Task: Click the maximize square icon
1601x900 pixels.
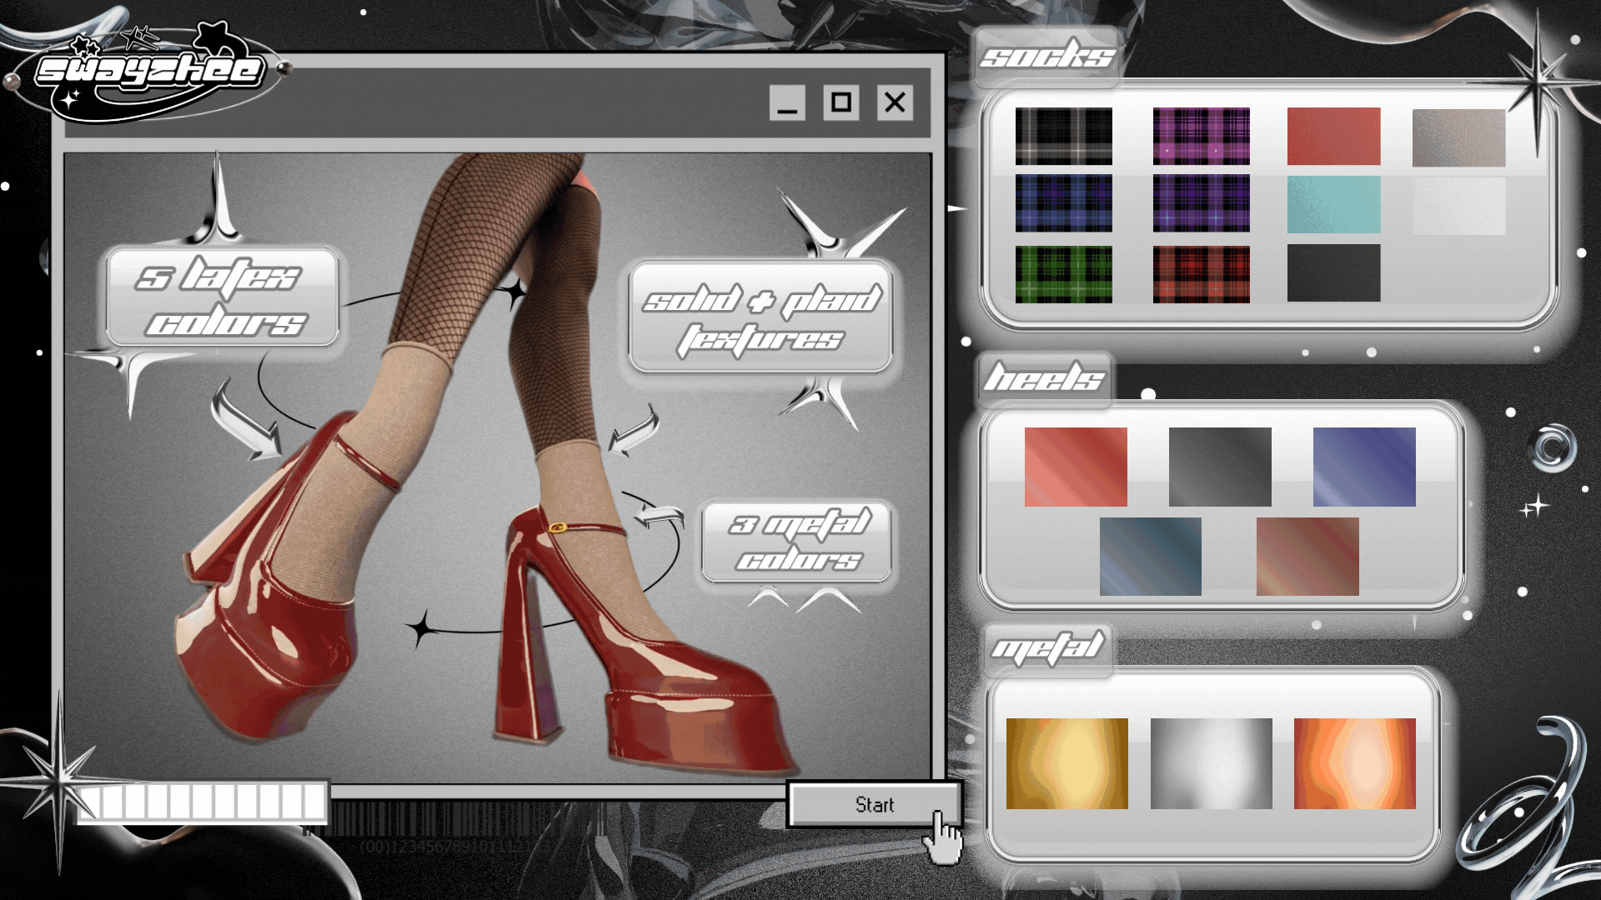Action: (841, 102)
